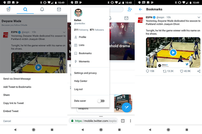The height and width of the screenshot is (134, 202).
Task: Click ESPN account name in Bookmarks
Action: [x=149, y=17]
